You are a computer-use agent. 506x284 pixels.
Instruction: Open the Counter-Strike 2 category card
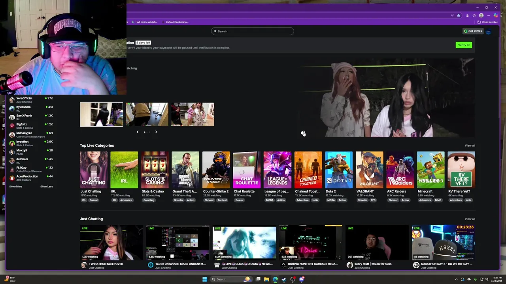pyautogui.click(x=216, y=170)
